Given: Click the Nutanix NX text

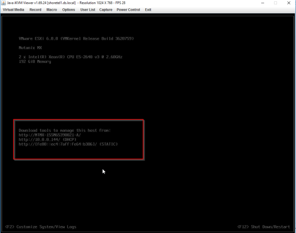Looking at the screenshot, I should point(30,48).
